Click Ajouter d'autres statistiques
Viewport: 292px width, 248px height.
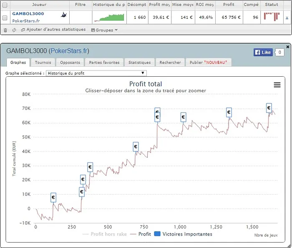[x=53, y=30]
